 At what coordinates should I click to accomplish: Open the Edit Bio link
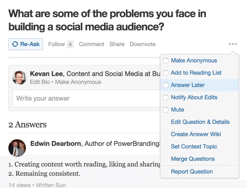[x=40, y=82]
